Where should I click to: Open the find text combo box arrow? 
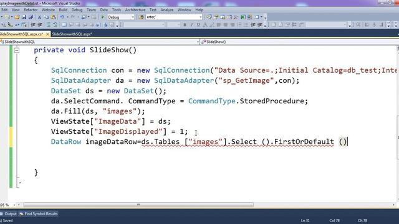tap(201, 17)
